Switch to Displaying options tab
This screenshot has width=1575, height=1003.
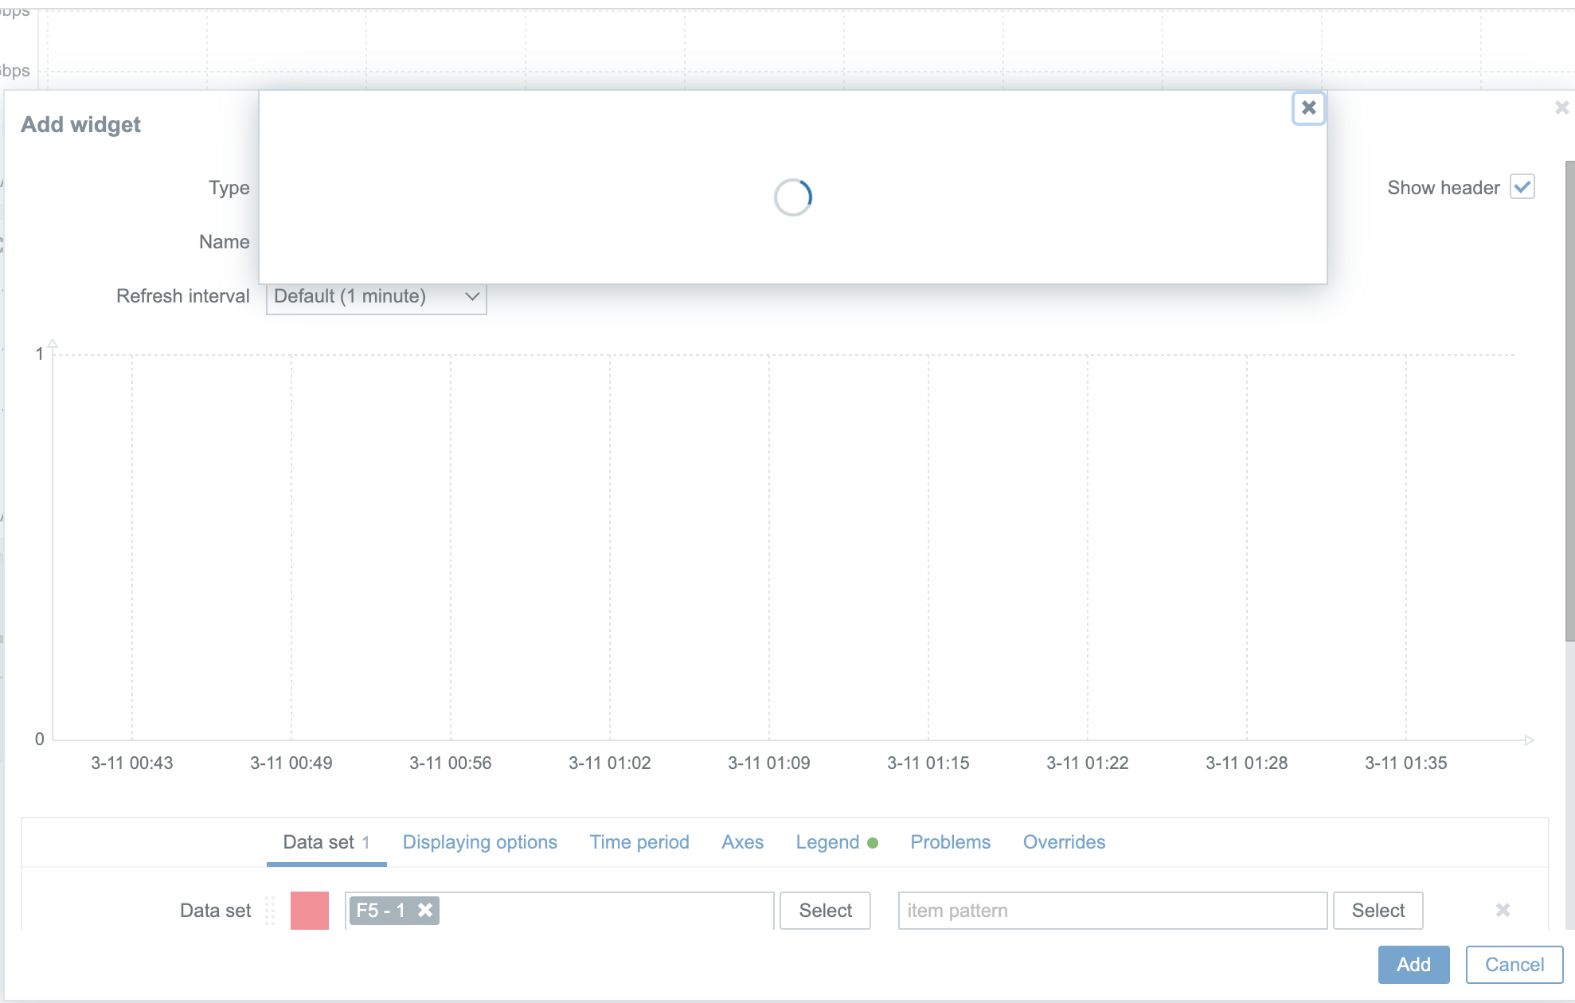pyautogui.click(x=479, y=842)
